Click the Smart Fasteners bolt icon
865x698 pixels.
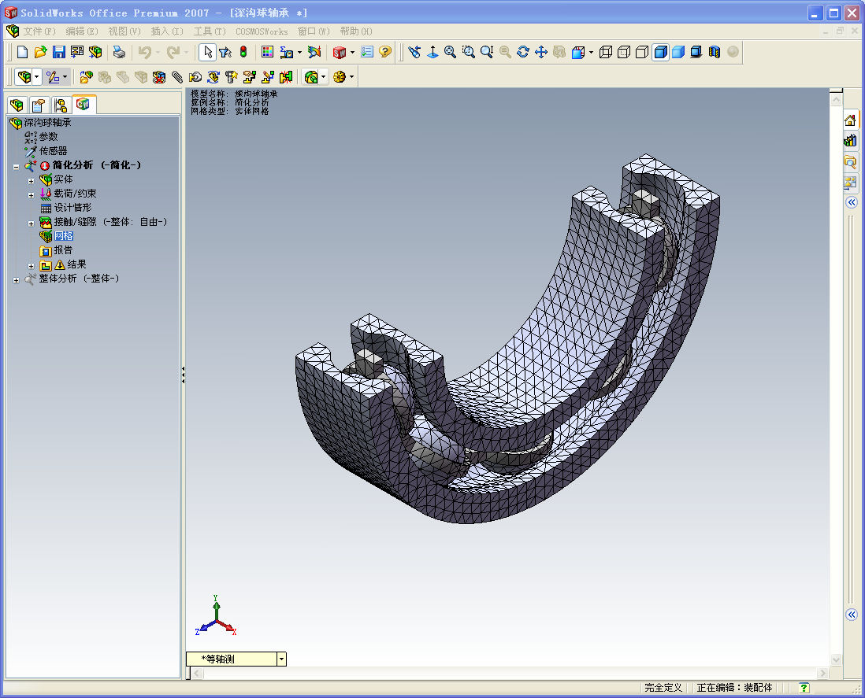[x=231, y=77]
